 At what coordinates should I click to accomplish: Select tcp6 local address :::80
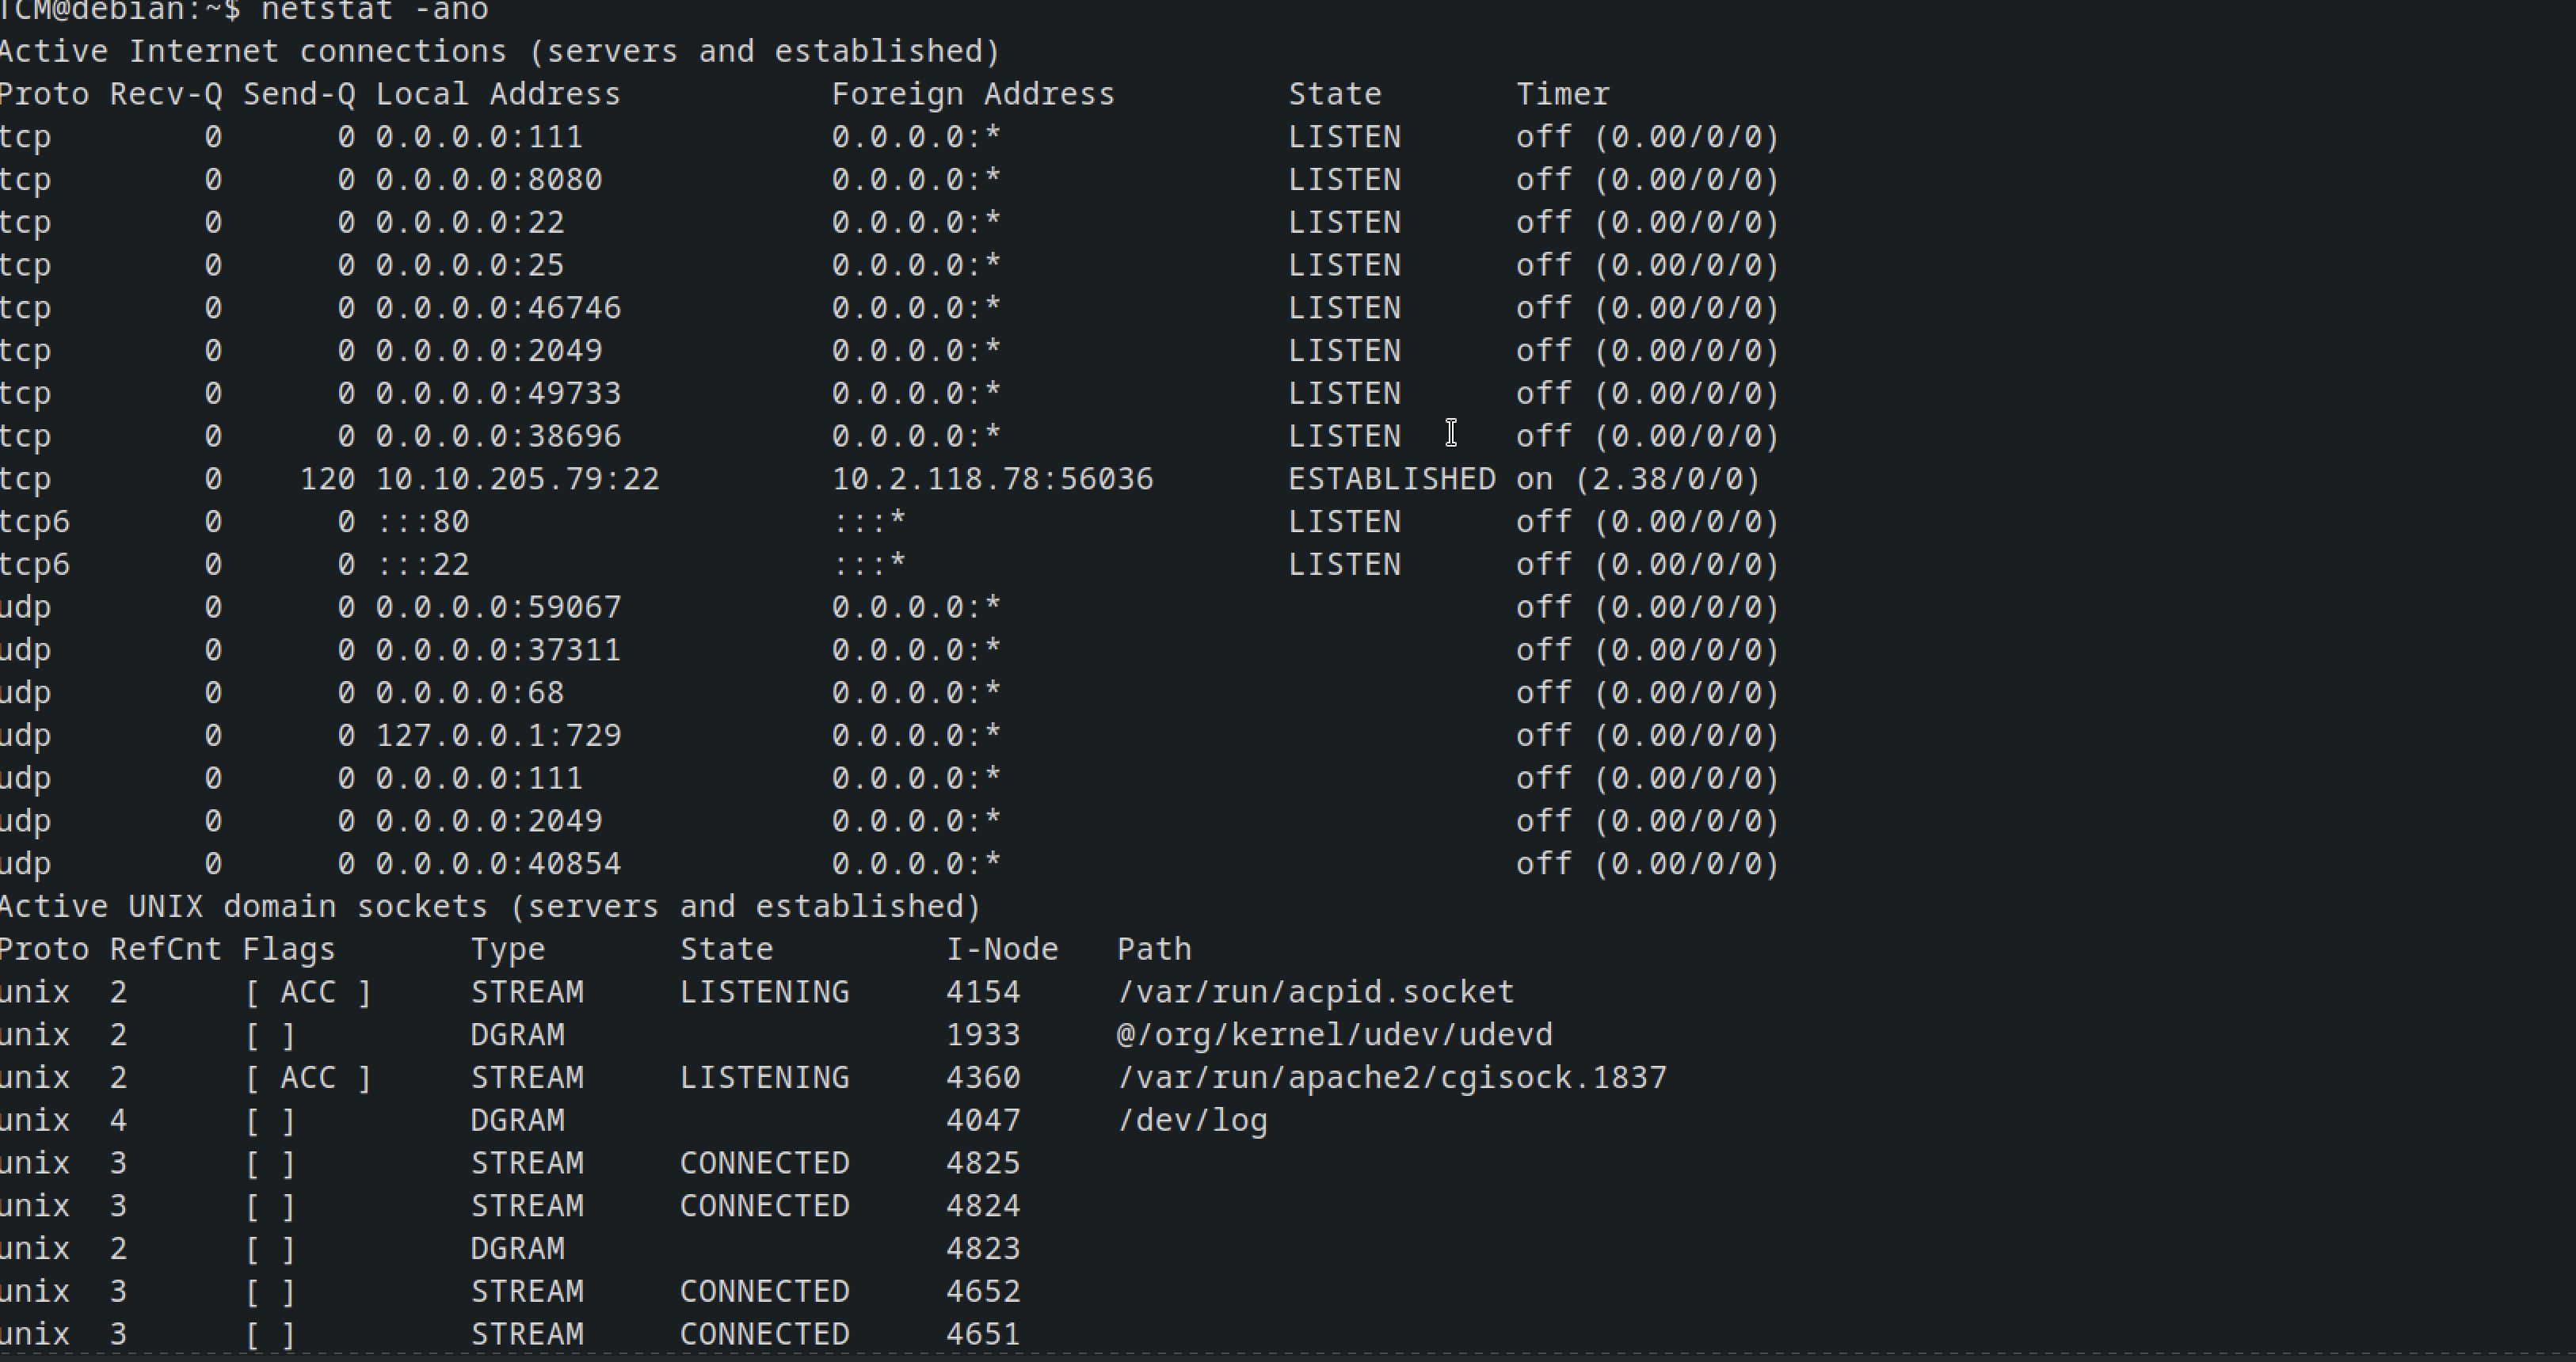pyautogui.click(x=423, y=522)
